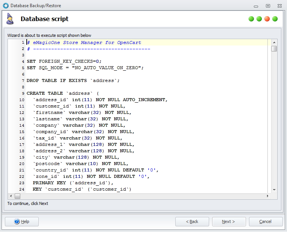Click the first green step indicator
287x232 pixels.
coord(251,19)
